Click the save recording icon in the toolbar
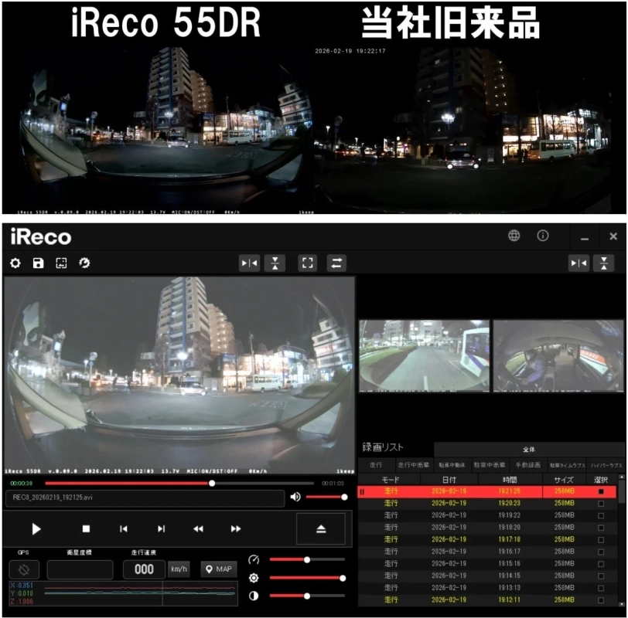Screen dimensions: 628x618 tap(39, 263)
